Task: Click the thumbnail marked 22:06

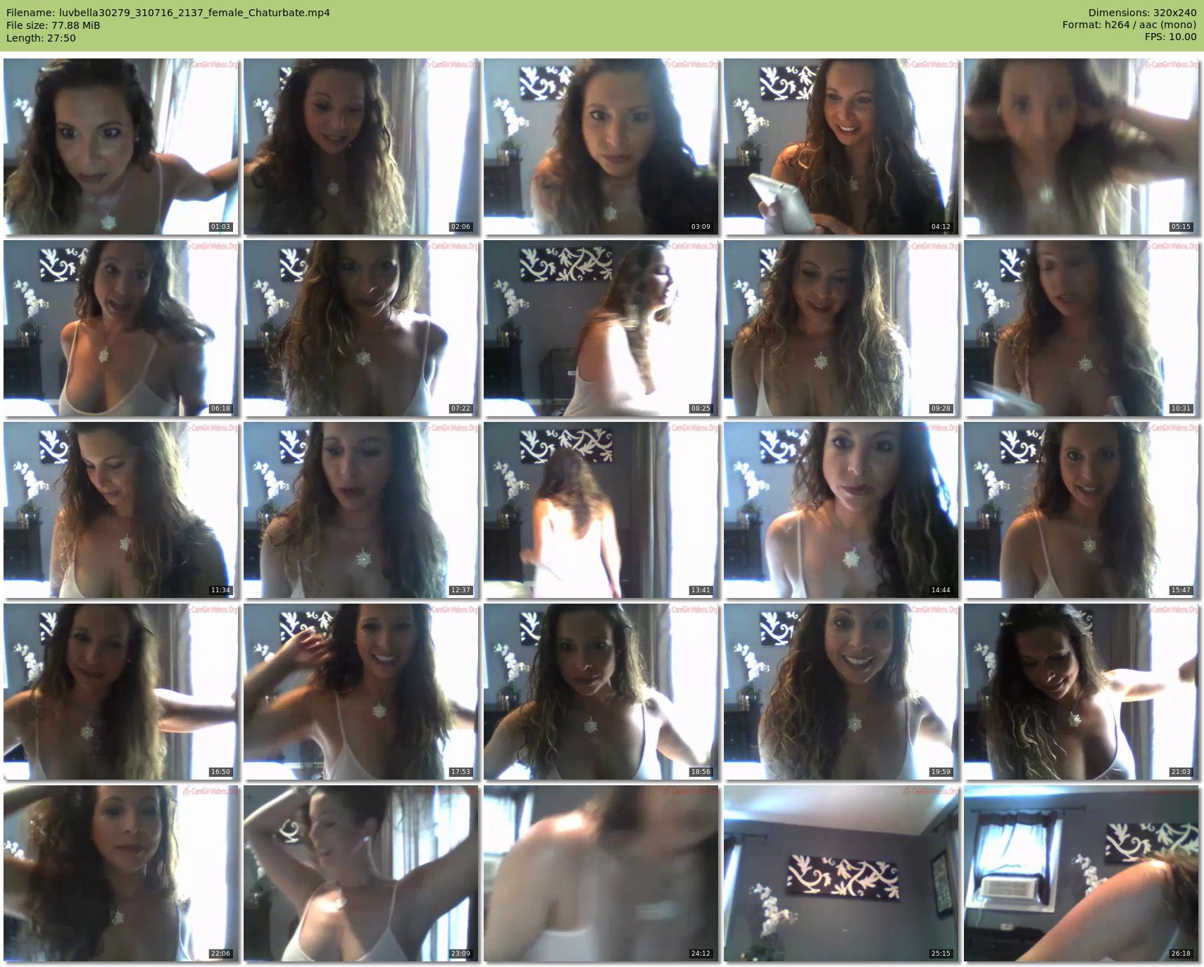Action: pyautogui.click(x=121, y=873)
